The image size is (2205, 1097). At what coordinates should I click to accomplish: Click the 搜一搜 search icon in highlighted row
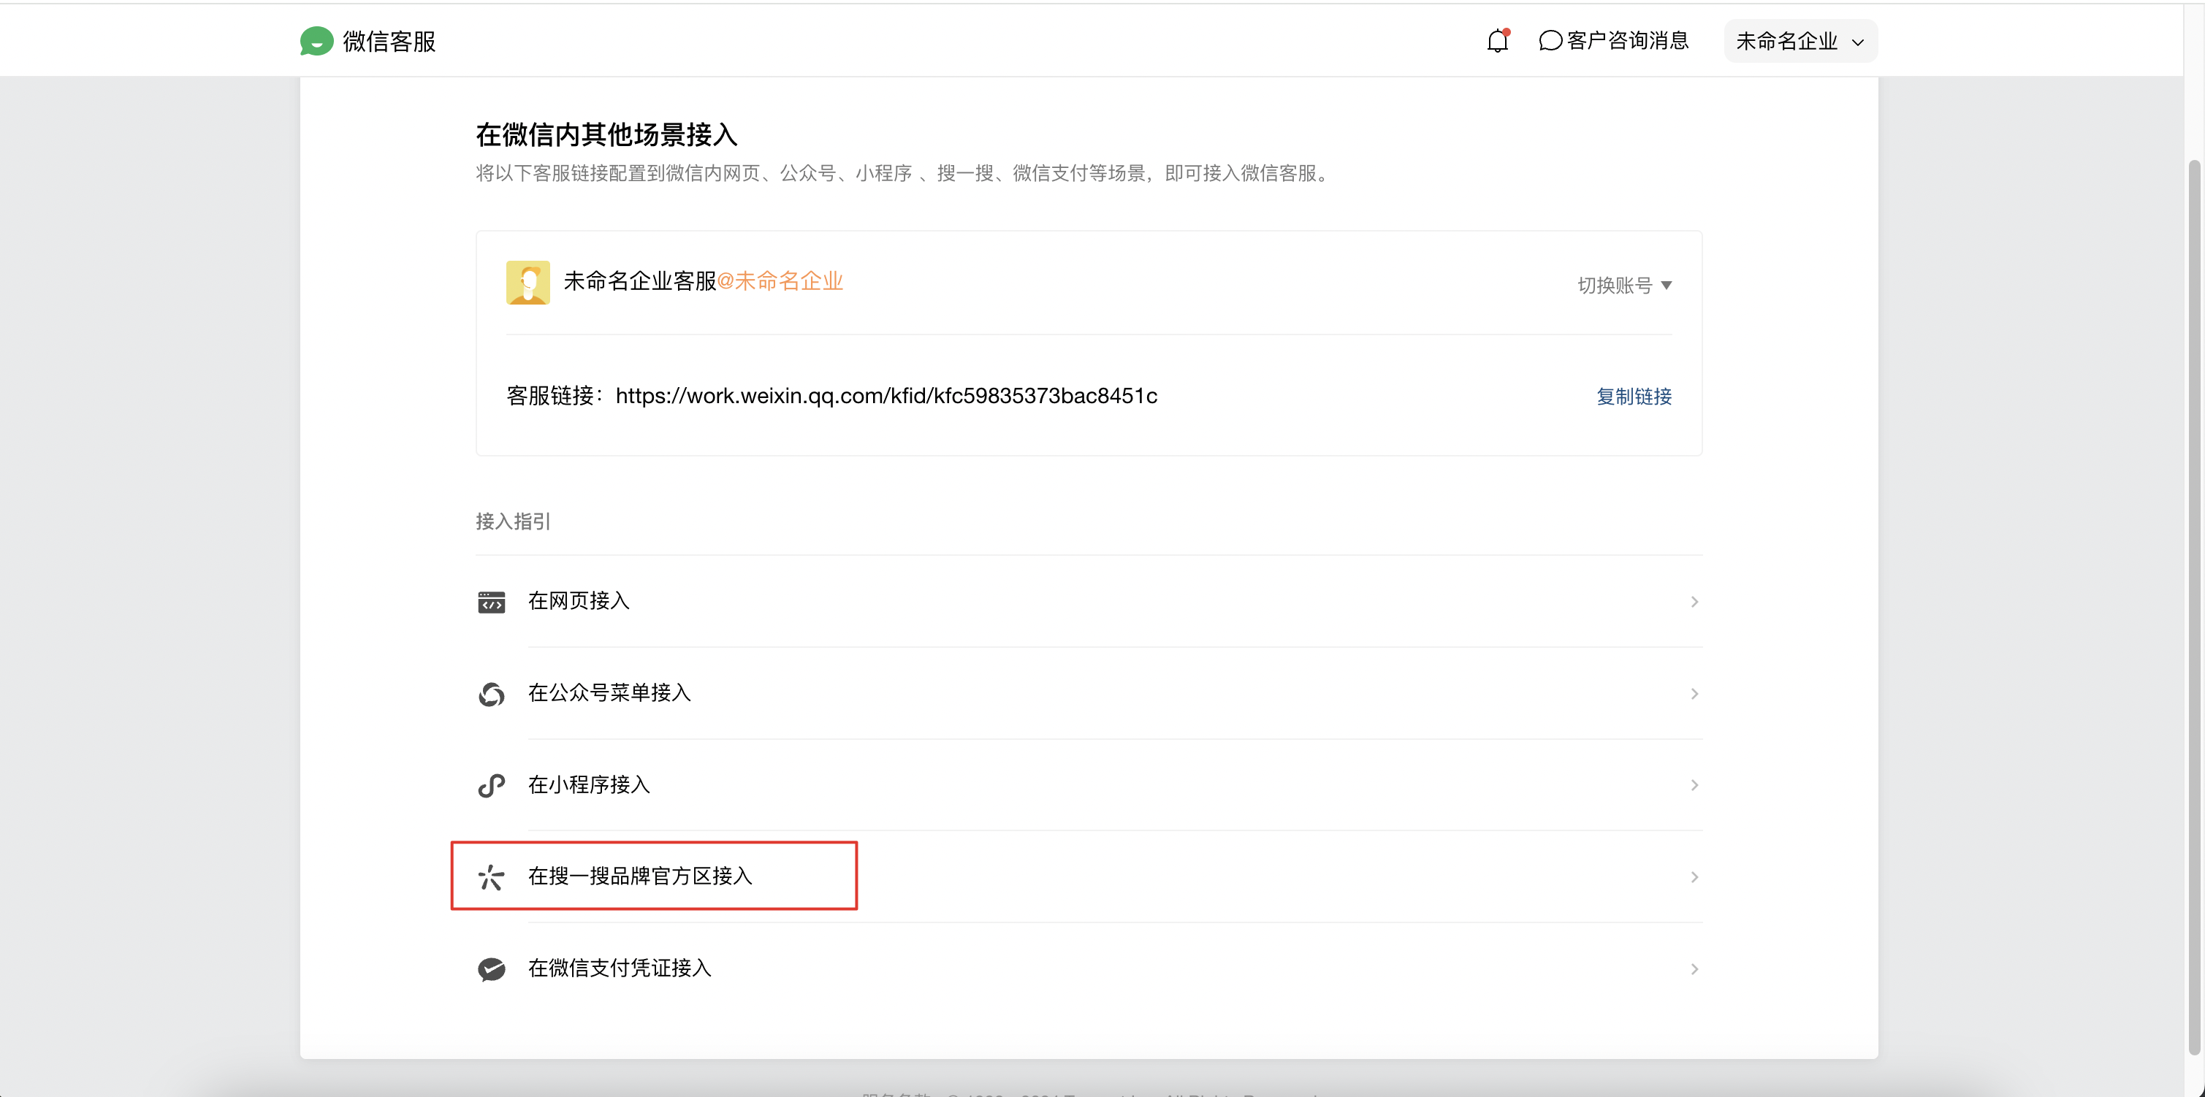point(491,877)
